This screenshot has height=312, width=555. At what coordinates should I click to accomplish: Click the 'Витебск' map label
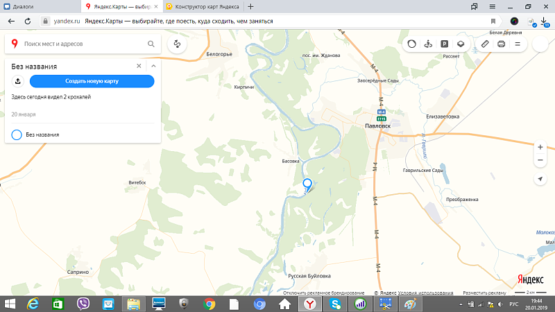137,182
